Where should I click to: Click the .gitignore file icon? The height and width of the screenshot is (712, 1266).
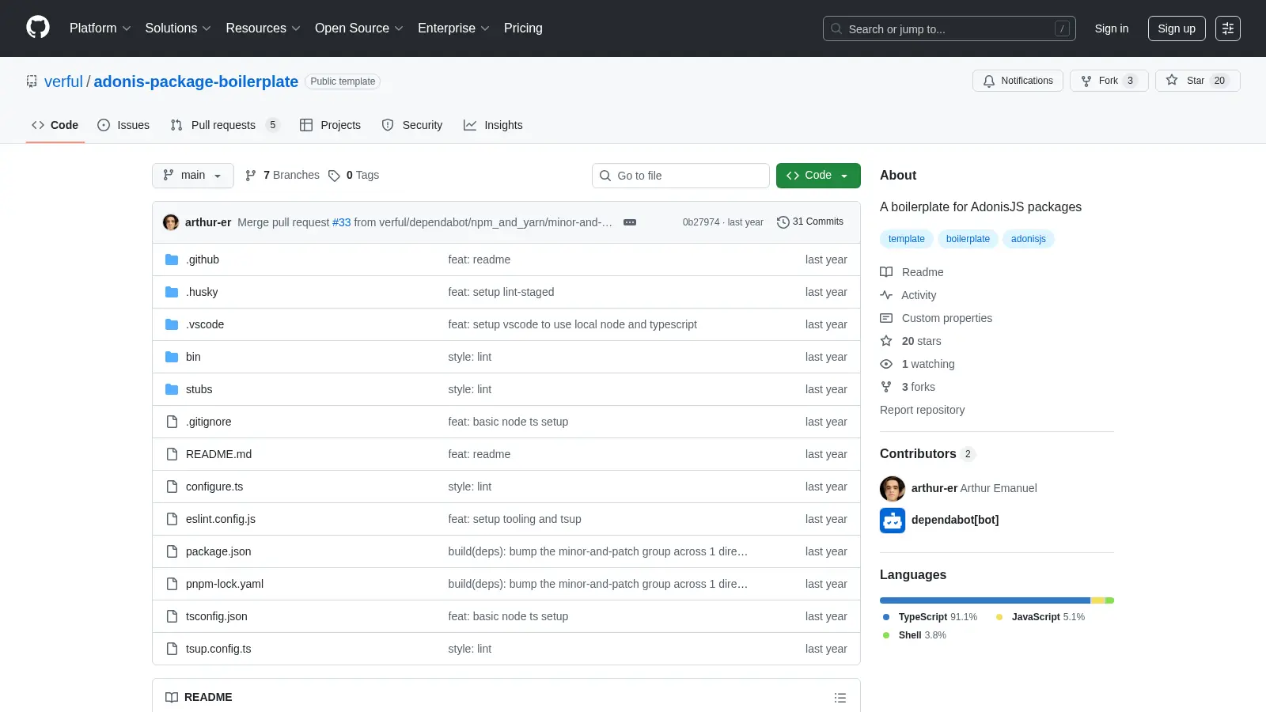coord(172,422)
